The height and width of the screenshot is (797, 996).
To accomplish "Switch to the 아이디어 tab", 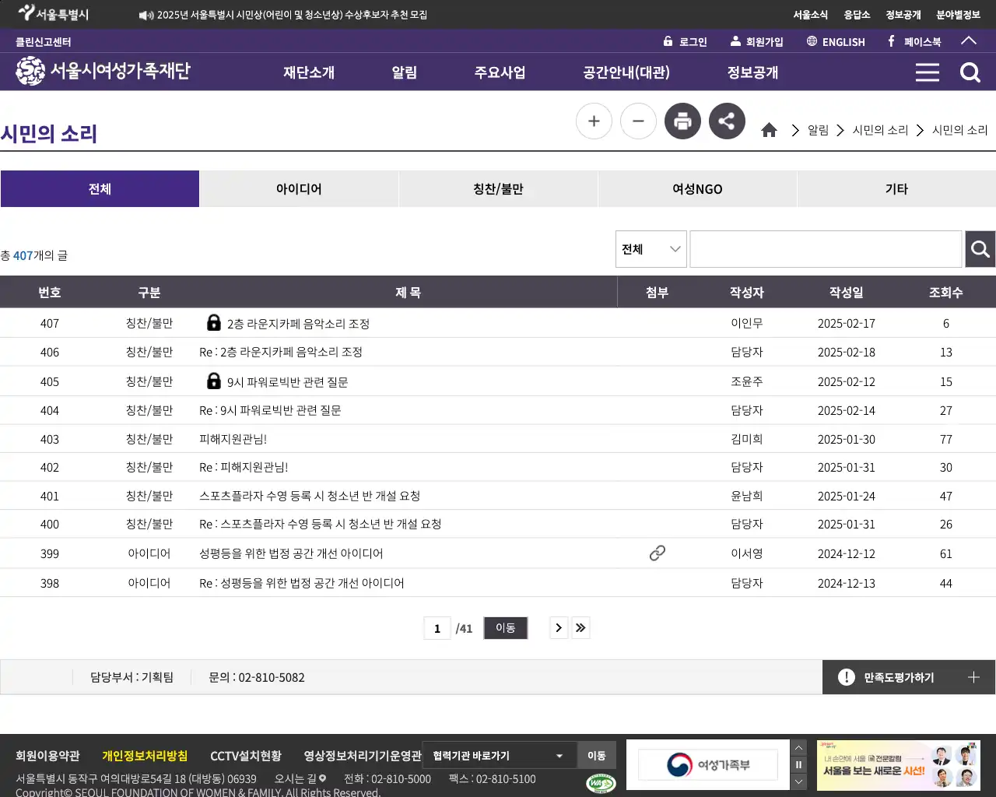I will pos(299,188).
